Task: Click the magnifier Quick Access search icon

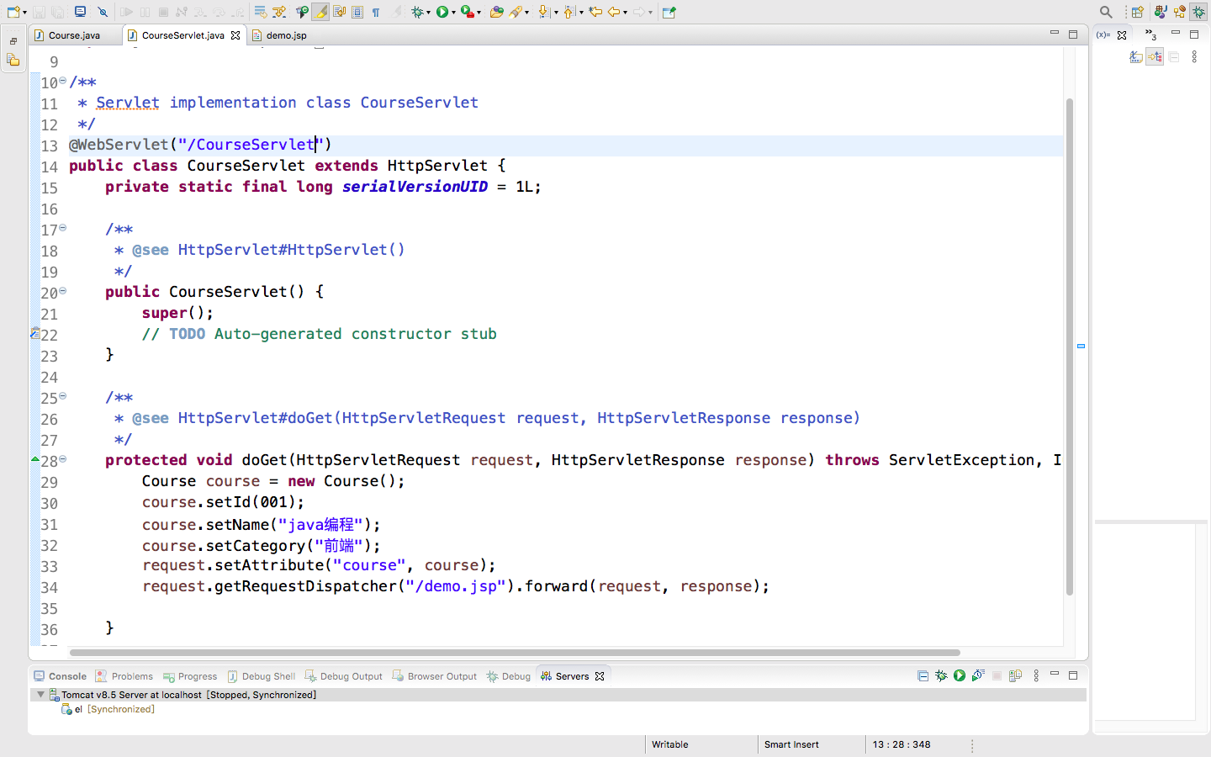Action: point(1106,12)
